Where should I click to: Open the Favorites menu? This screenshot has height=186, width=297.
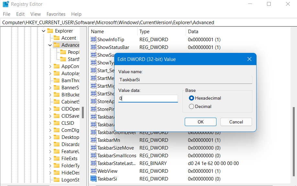[x=56, y=14]
